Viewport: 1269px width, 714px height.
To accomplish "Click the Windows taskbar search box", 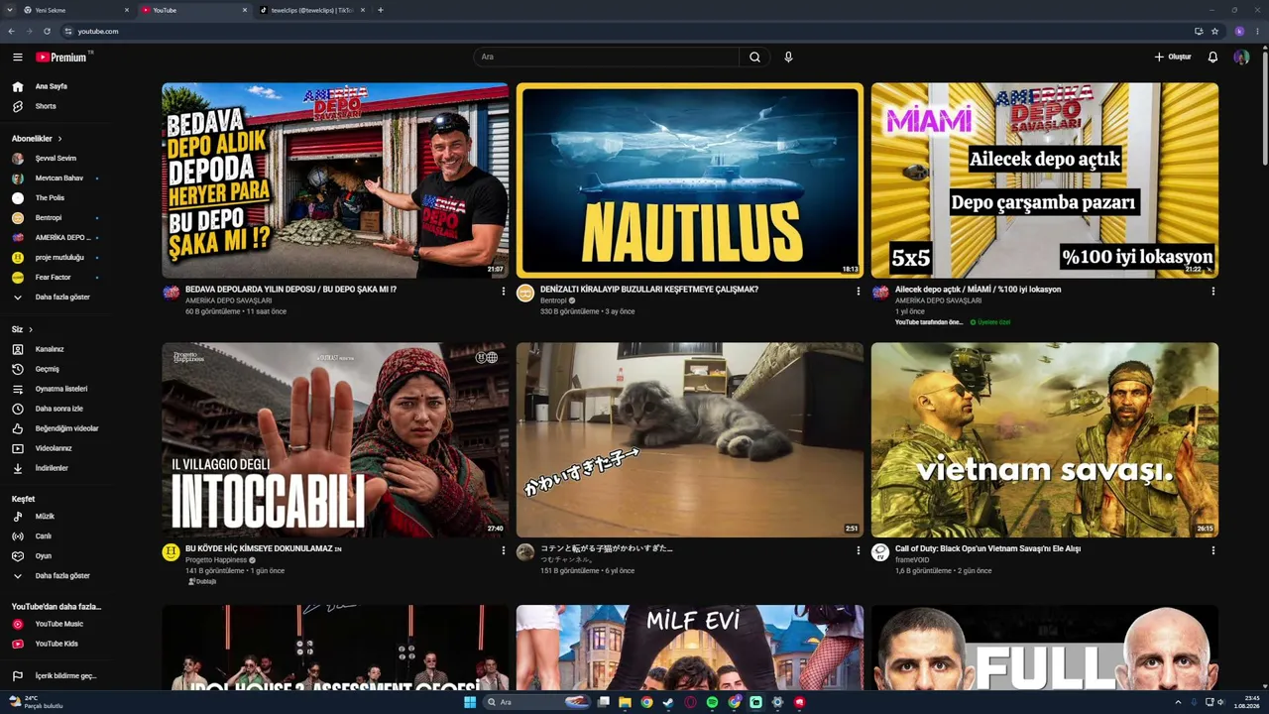I will (536, 702).
